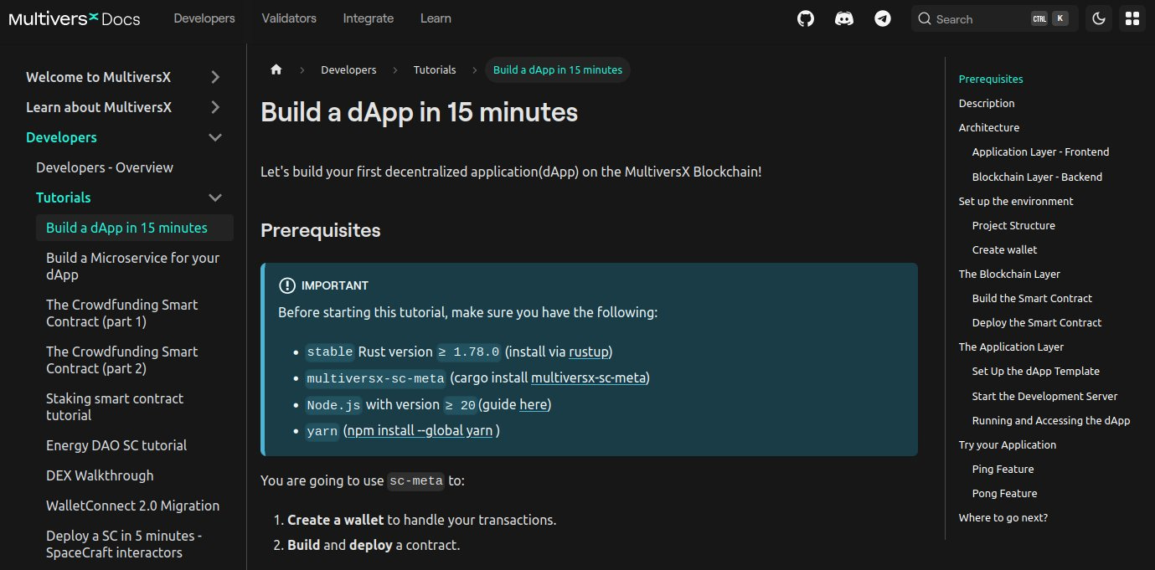Jump to Pong Feature section
Viewport: 1155px width, 570px height.
[x=1004, y=493]
